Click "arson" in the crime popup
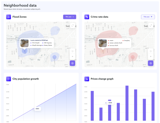 click(111, 41)
